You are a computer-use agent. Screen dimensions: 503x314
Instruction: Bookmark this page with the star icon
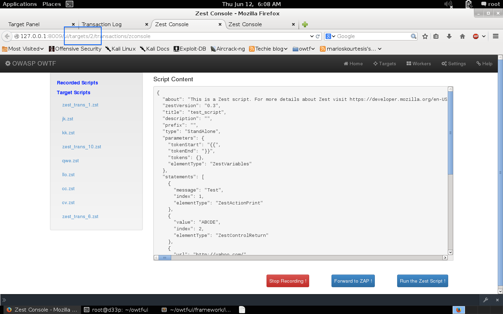pyautogui.click(x=425, y=36)
